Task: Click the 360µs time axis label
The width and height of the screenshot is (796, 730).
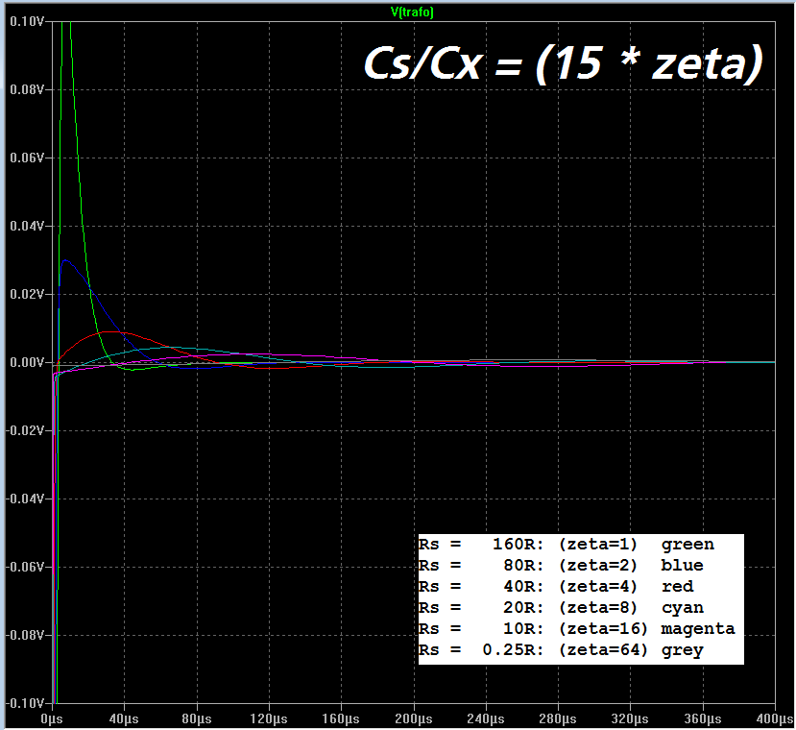Action: coord(702,719)
